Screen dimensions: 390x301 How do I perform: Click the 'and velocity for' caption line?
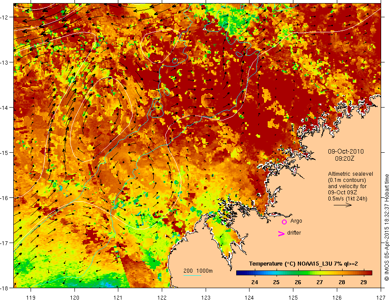point(347,186)
